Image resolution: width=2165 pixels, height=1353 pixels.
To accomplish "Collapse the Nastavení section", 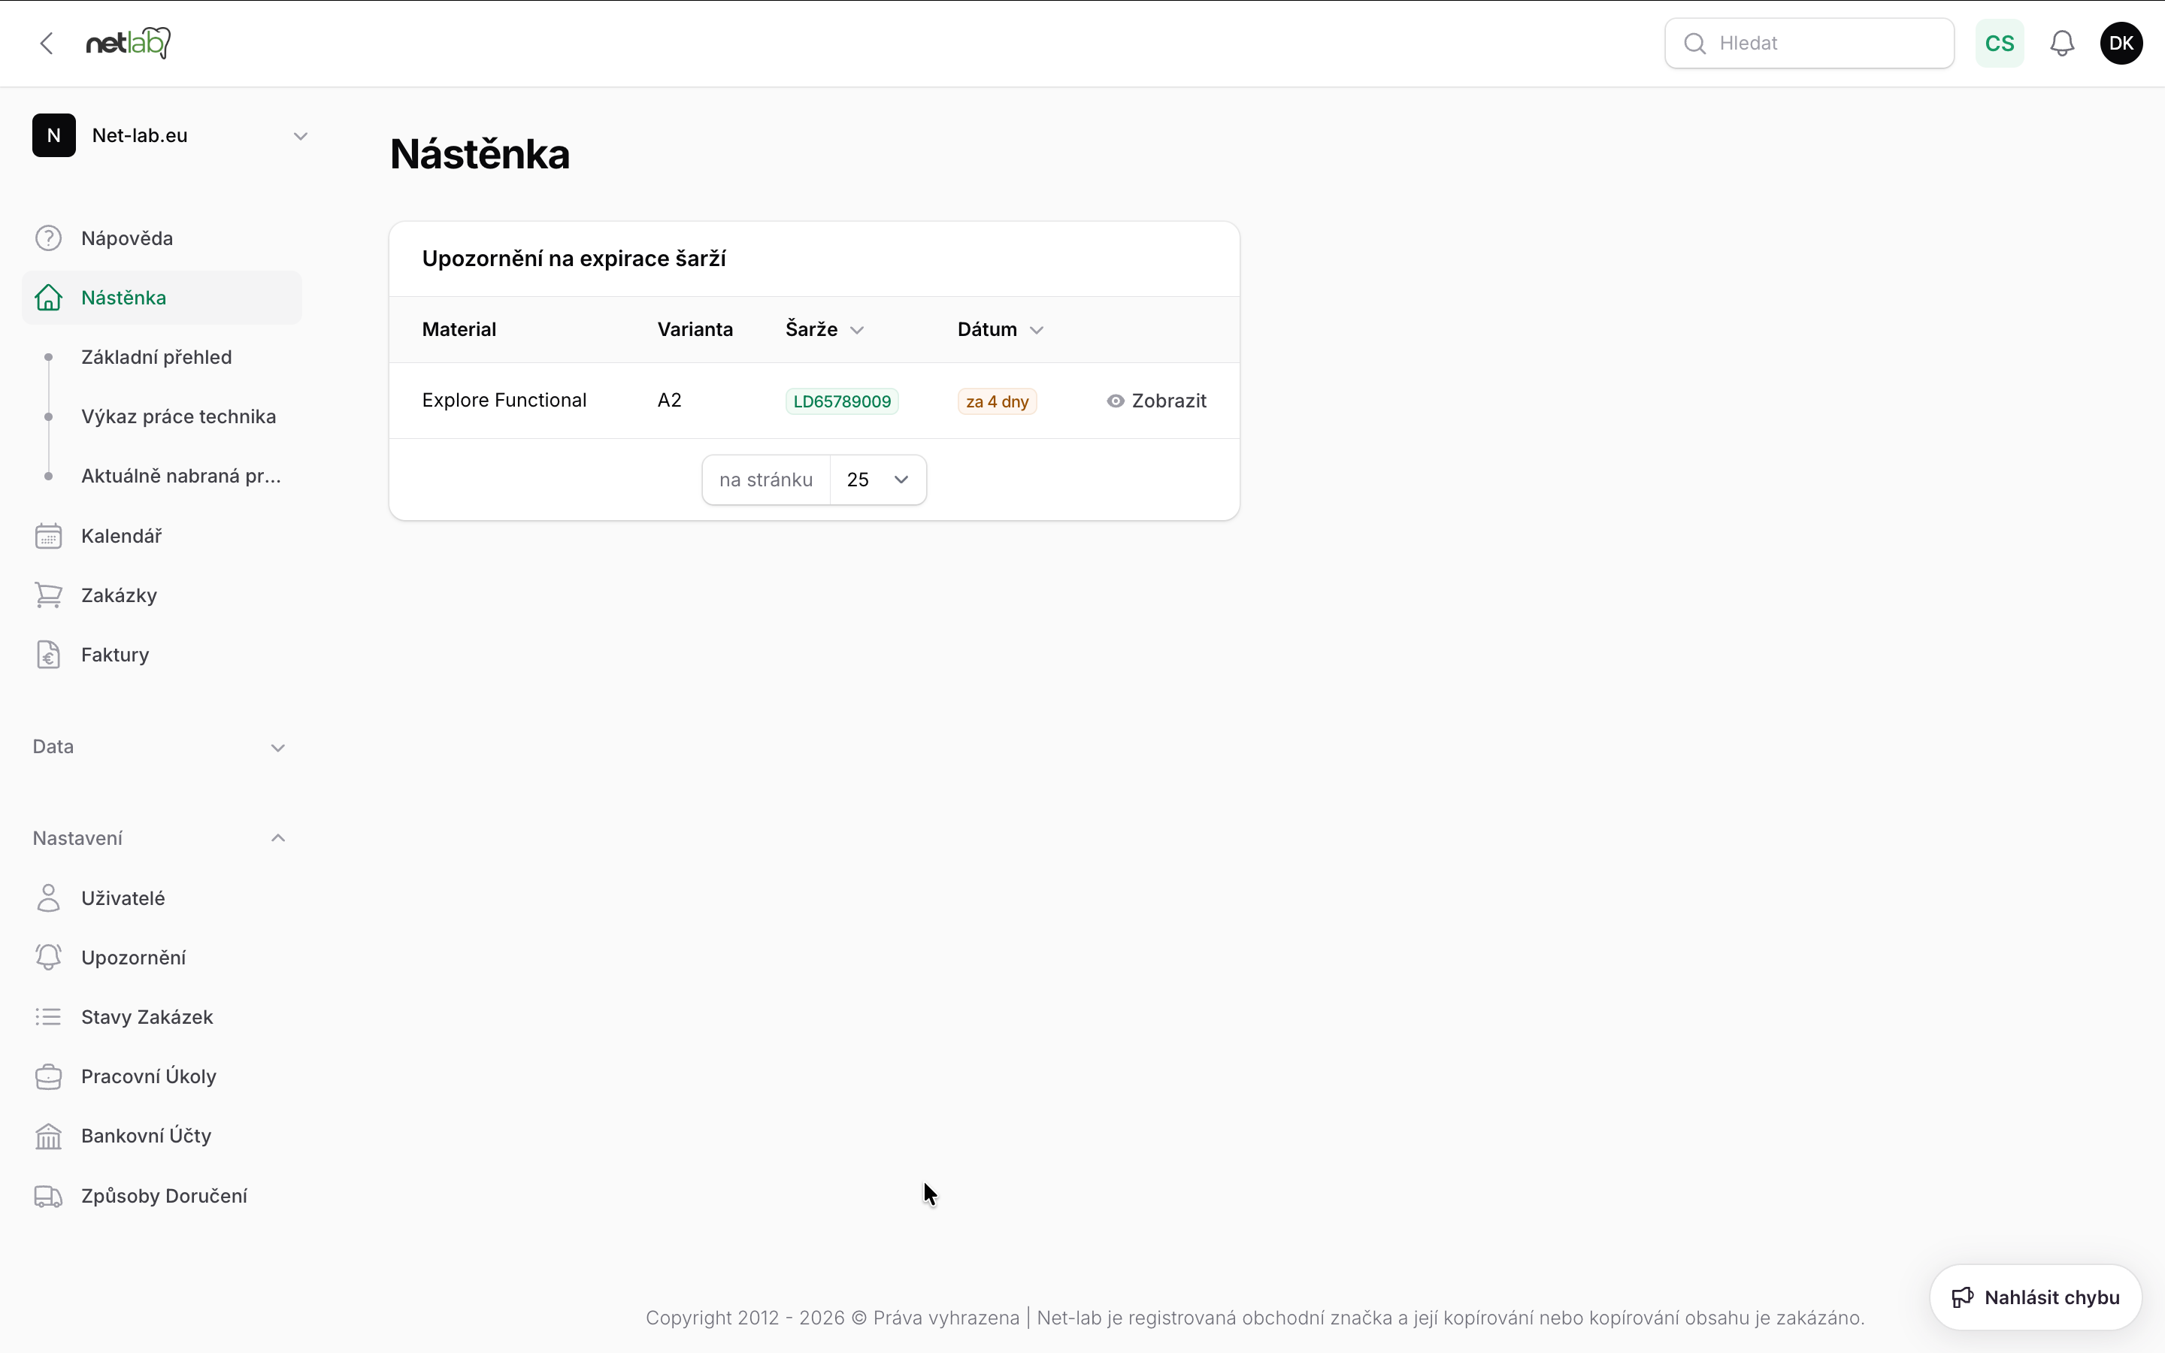I will (x=160, y=838).
